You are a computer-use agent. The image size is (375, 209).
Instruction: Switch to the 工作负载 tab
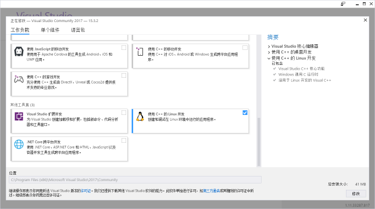click(20, 30)
